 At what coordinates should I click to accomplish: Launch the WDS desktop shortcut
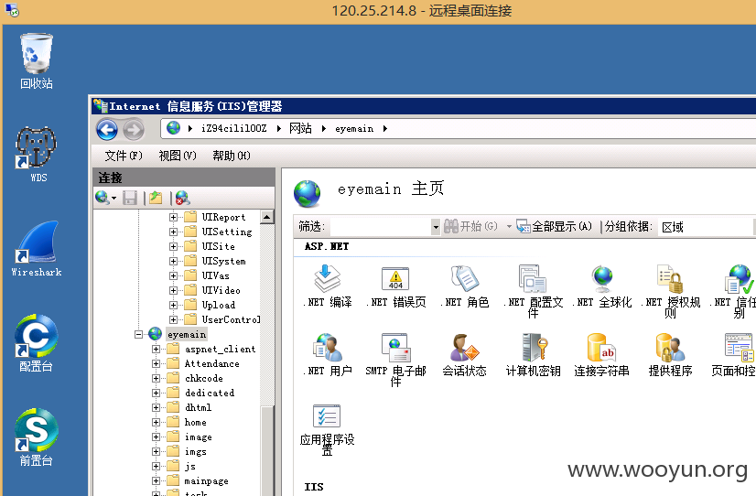coord(37,155)
